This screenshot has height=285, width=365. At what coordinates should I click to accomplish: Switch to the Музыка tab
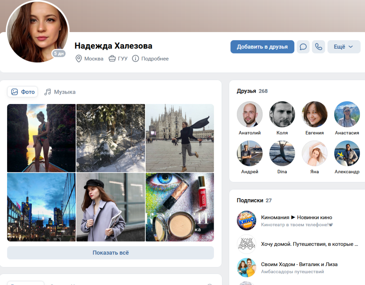pyautogui.click(x=60, y=92)
